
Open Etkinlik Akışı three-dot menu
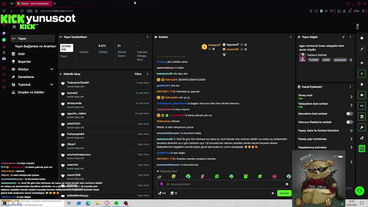(147, 74)
